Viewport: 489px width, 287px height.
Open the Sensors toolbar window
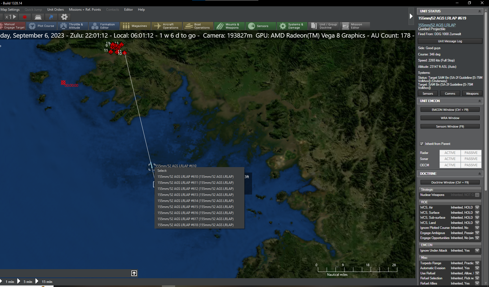click(x=261, y=26)
